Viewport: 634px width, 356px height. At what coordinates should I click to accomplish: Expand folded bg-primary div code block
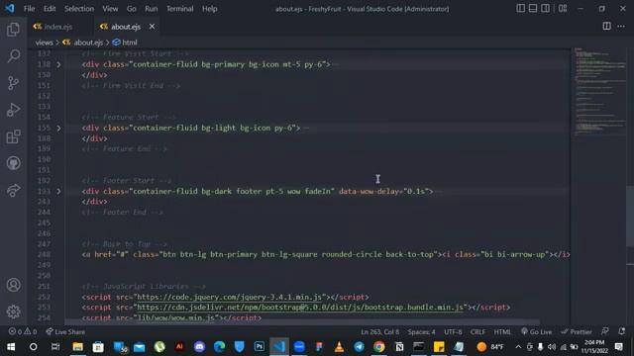point(58,64)
